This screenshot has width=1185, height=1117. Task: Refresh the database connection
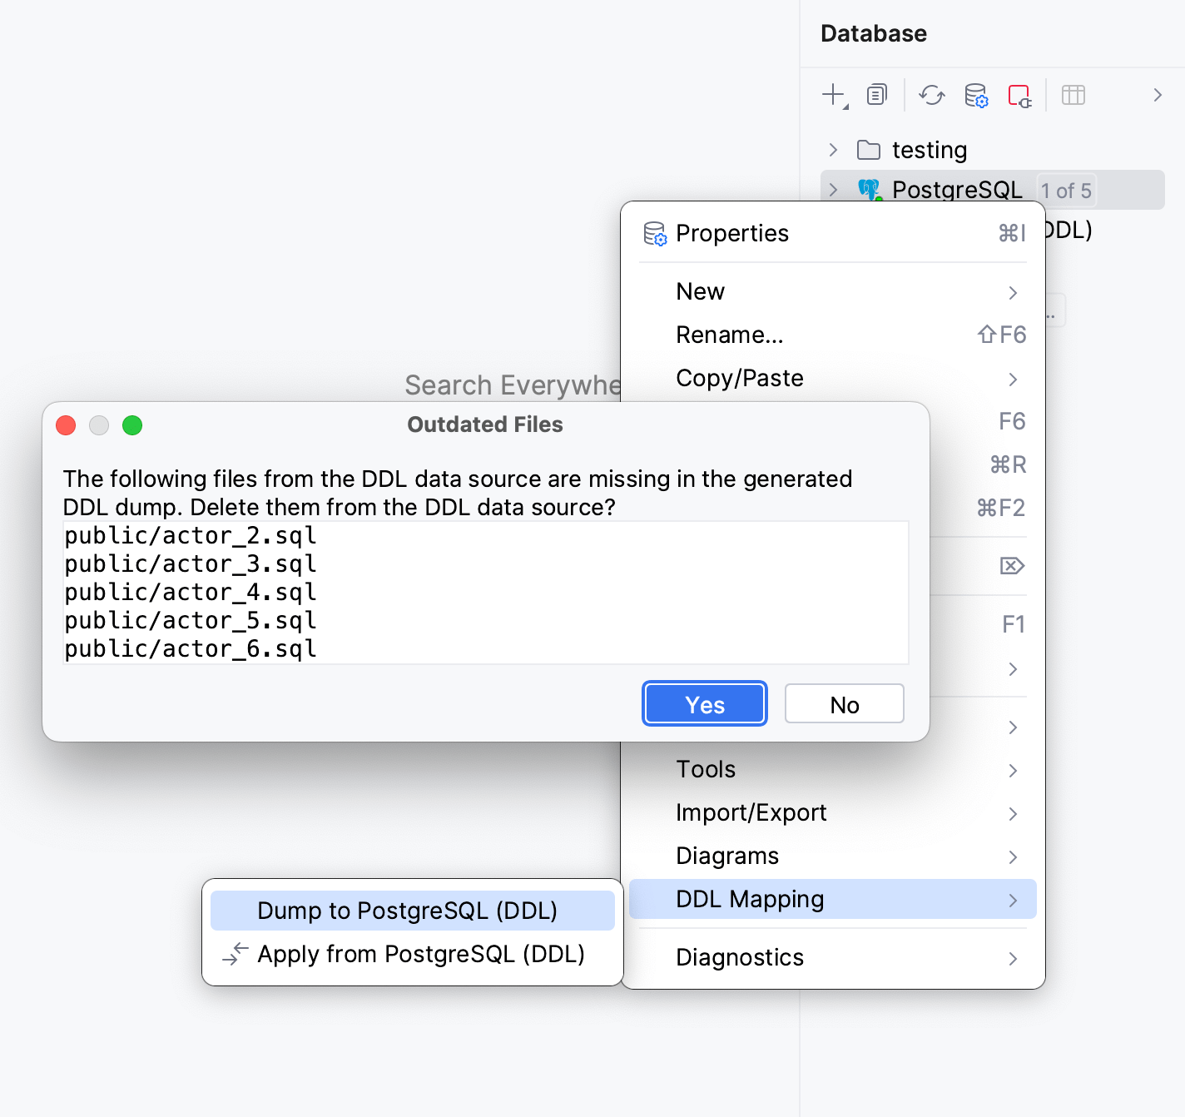coord(931,95)
